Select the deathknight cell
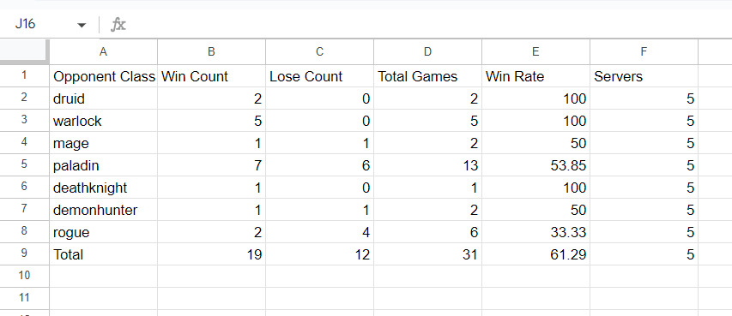Screen dimensions: 732x316 tap(103, 188)
